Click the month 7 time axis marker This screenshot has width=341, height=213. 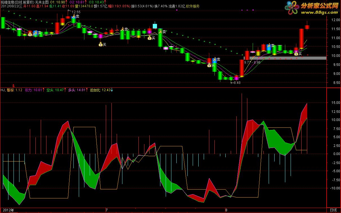107,210
